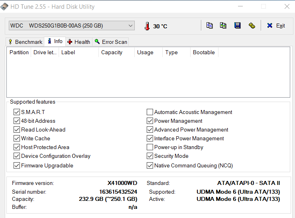Toggle the Write Cache checkbox

point(17,138)
